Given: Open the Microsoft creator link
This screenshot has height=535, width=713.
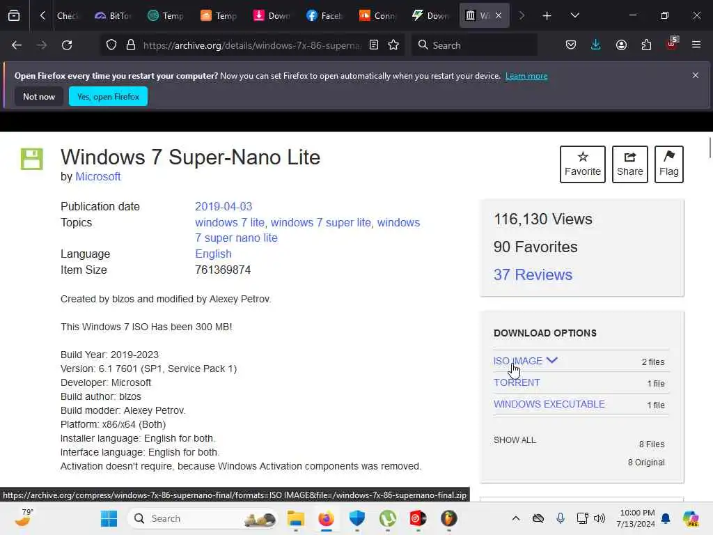Looking at the screenshot, I should [x=97, y=176].
